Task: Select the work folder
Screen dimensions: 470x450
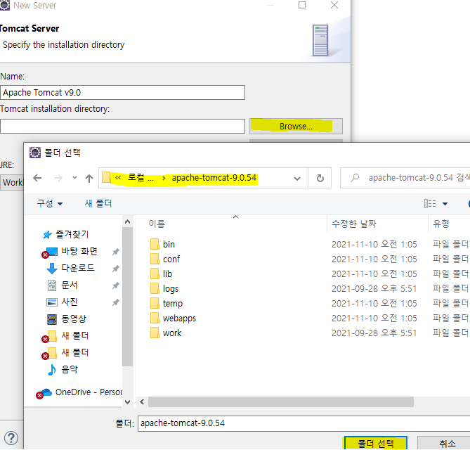Action: pos(166,333)
